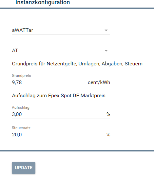154x183 pixels.
Task: Click the small Steuersatz field label
Action: tap(21, 128)
